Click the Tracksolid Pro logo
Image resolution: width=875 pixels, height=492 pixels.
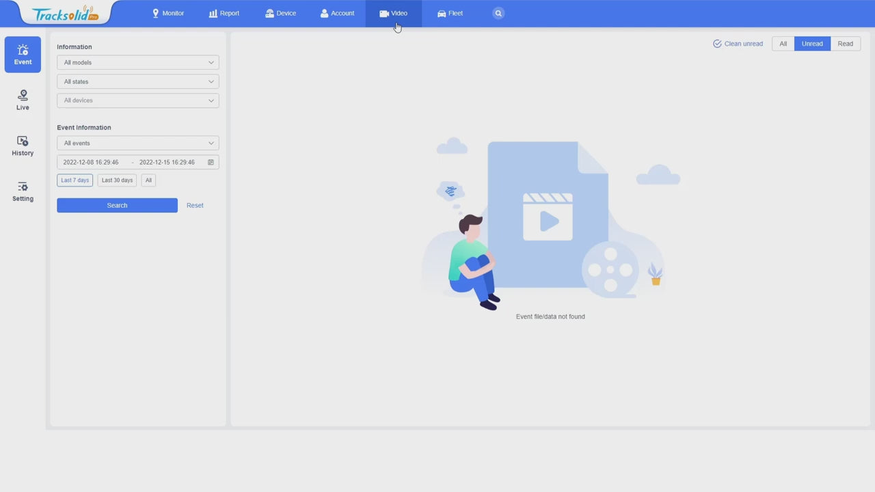[66, 14]
